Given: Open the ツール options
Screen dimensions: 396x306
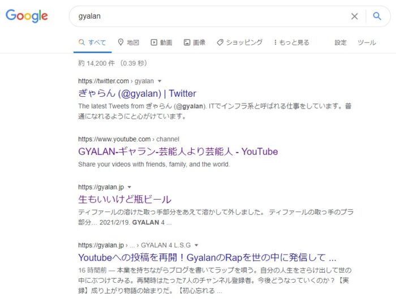Looking at the screenshot, I should tap(367, 42).
